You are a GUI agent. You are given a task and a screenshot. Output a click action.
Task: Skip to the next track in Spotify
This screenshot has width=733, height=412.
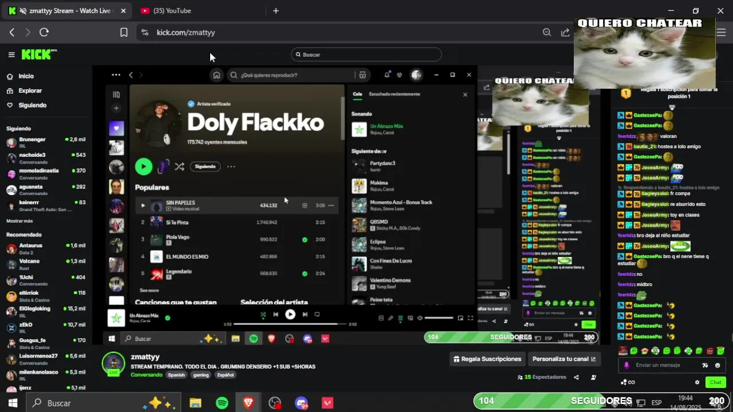pyautogui.click(x=305, y=314)
